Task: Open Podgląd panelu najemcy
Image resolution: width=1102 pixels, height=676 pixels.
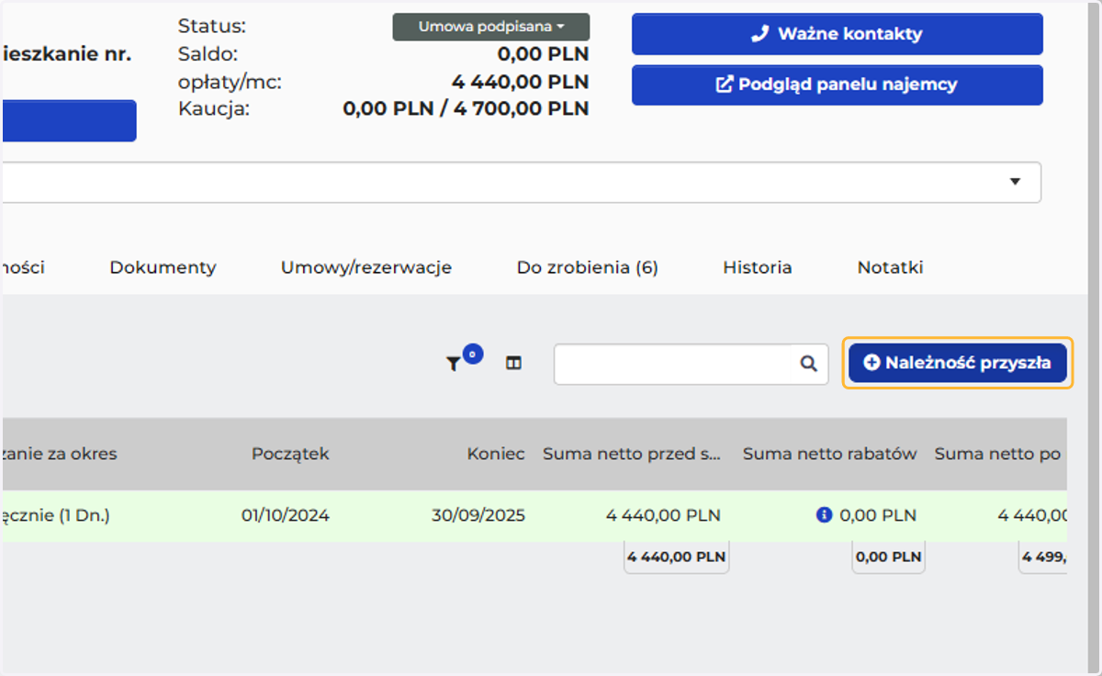Action: (x=838, y=84)
